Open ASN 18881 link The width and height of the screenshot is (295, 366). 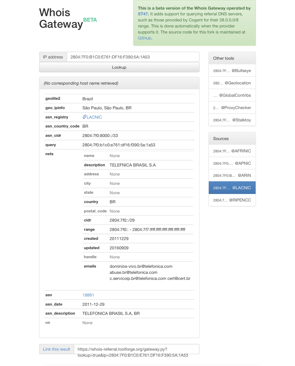click(88, 295)
